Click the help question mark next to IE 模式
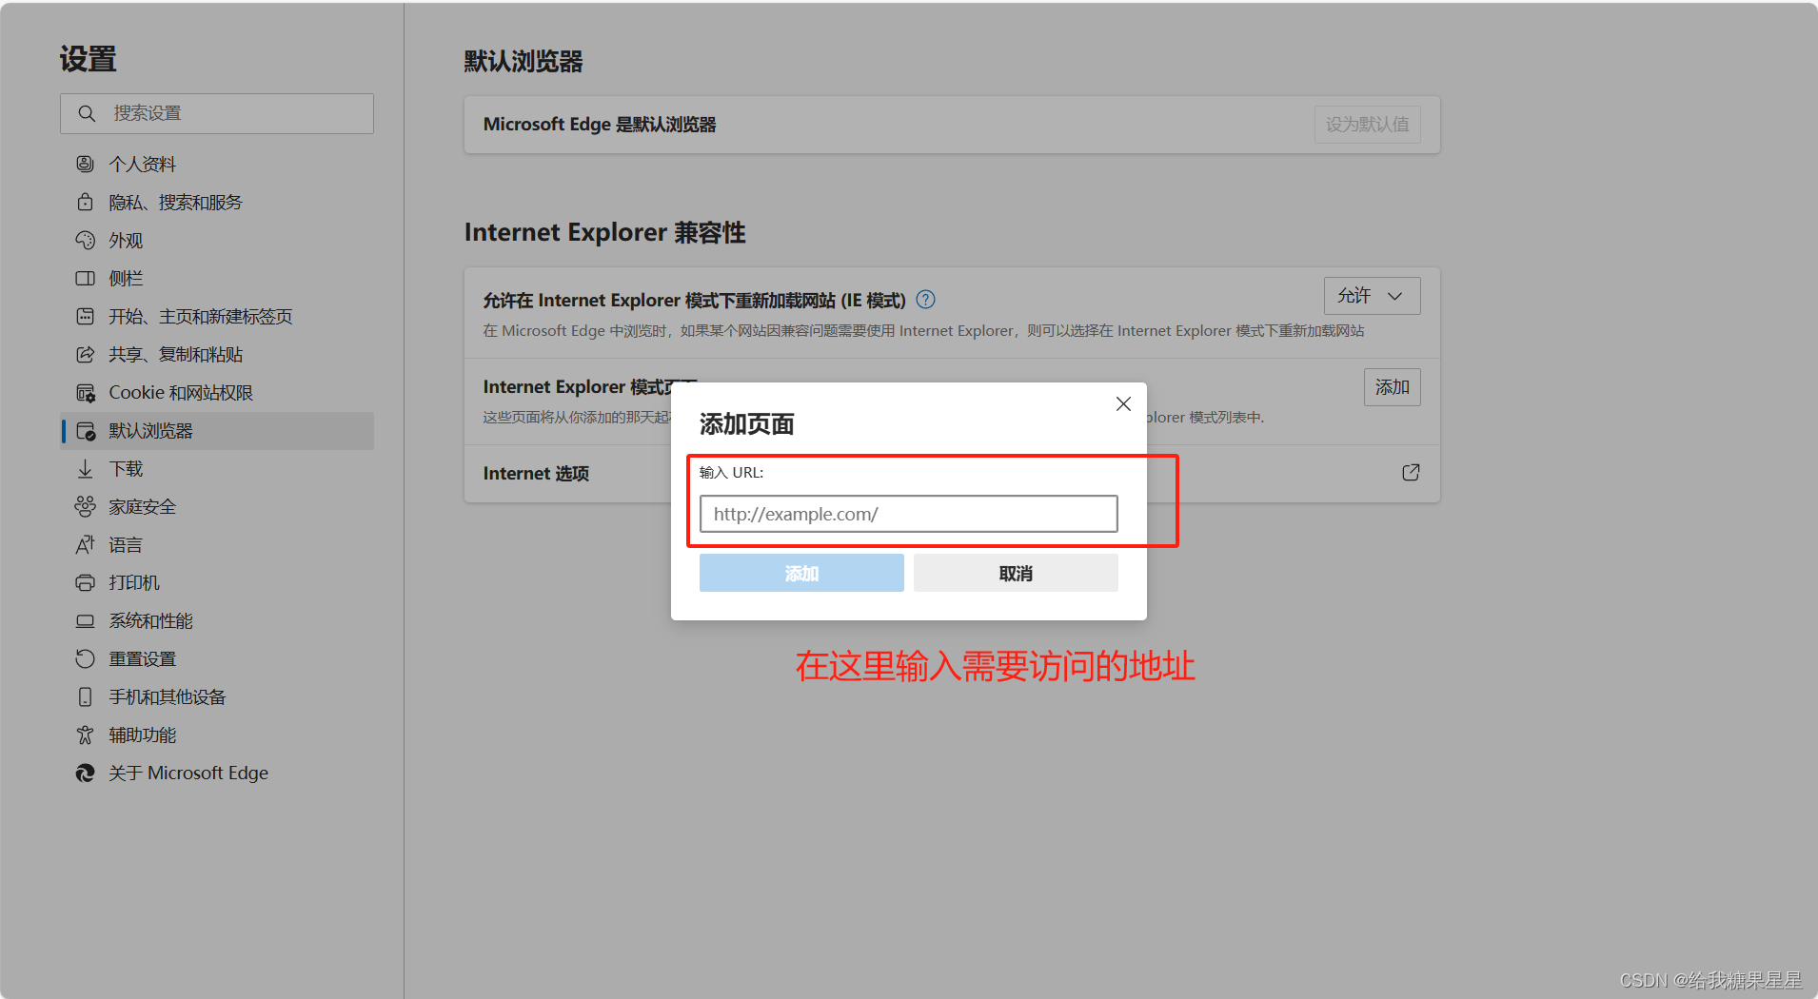The image size is (1818, 999). click(925, 300)
